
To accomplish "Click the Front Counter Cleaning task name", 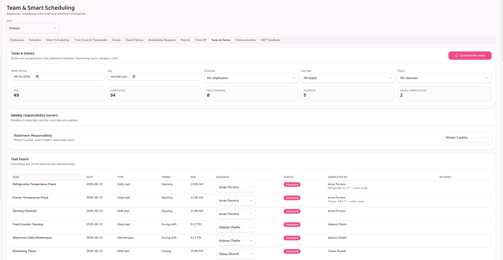I will click(x=28, y=224).
